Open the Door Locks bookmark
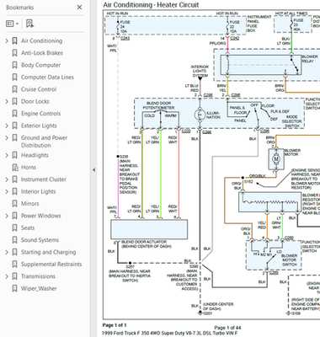 click(35, 101)
